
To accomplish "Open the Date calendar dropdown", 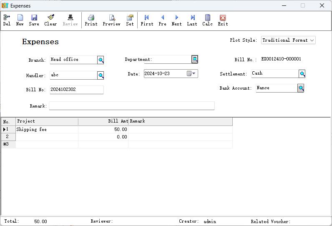I will tap(194, 74).
